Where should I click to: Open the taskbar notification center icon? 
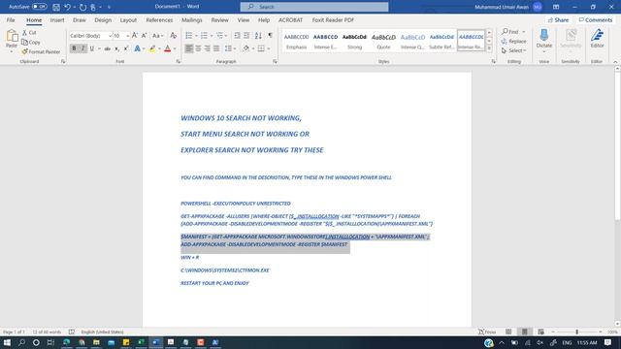point(608,342)
